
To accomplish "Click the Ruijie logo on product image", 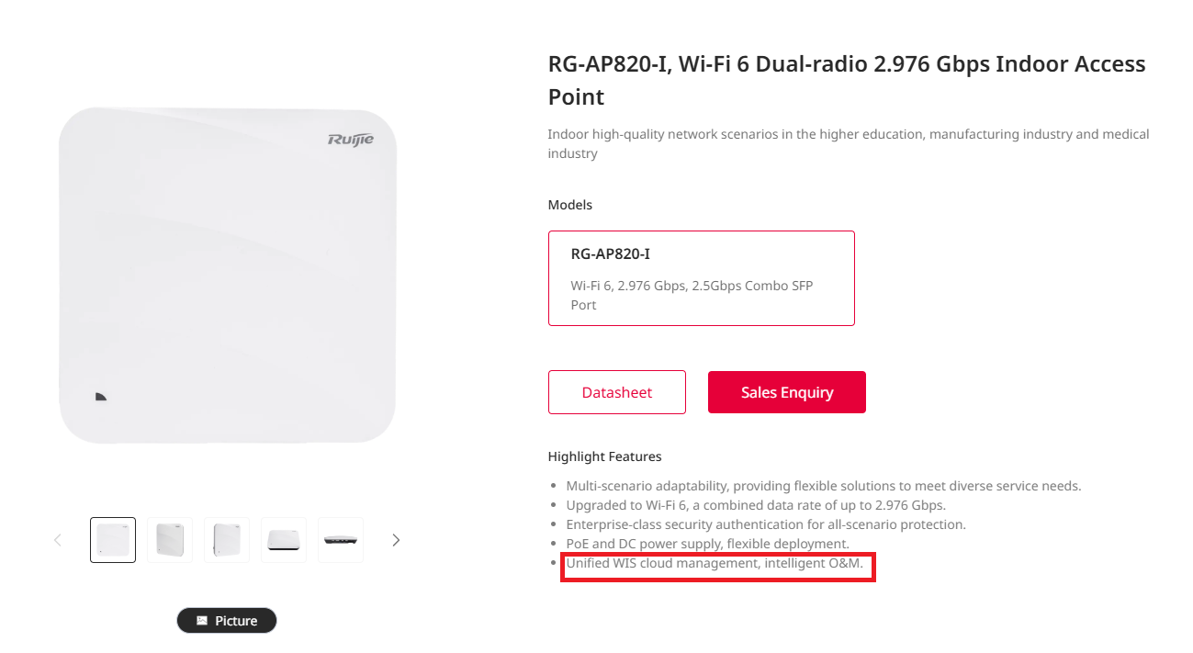I will 351,140.
